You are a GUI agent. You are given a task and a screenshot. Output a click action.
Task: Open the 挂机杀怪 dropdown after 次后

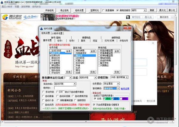[88, 78]
